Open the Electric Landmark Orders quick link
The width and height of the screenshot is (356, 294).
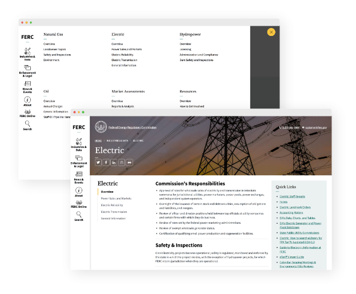click(x=295, y=207)
